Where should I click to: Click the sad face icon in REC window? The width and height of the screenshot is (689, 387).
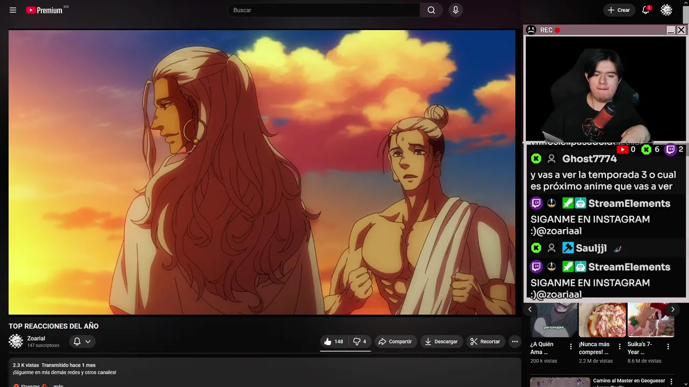pos(531,30)
